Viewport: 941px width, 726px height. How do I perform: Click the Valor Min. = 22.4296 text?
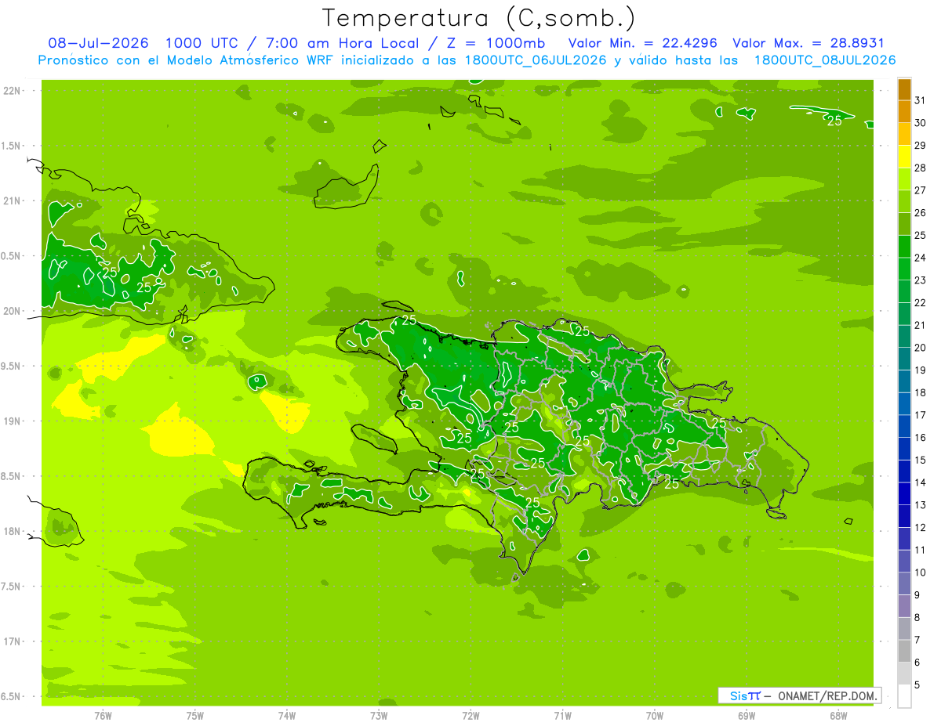click(x=643, y=43)
